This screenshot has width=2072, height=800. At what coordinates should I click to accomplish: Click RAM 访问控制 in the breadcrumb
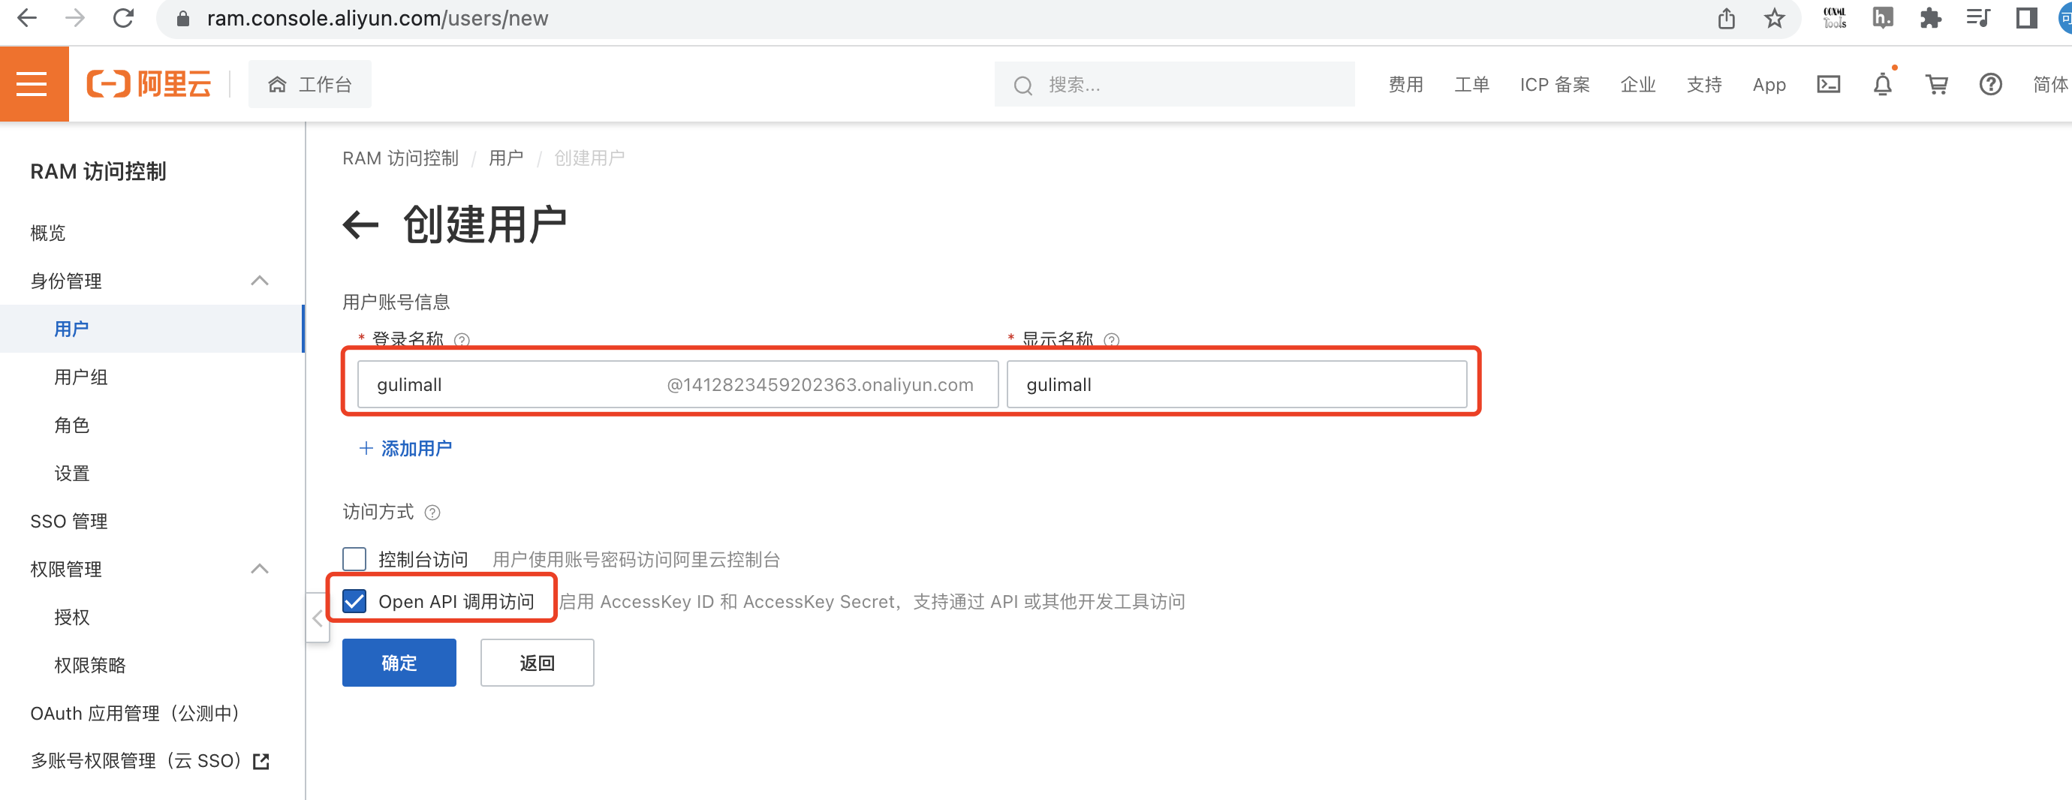(x=401, y=158)
